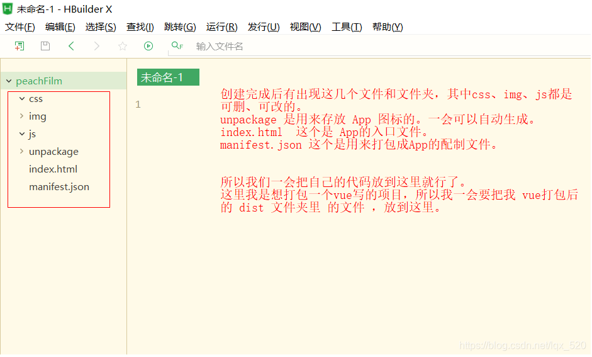Switch to the 未命名-1 editor tab
592x357 pixels.
coord(168,77)
